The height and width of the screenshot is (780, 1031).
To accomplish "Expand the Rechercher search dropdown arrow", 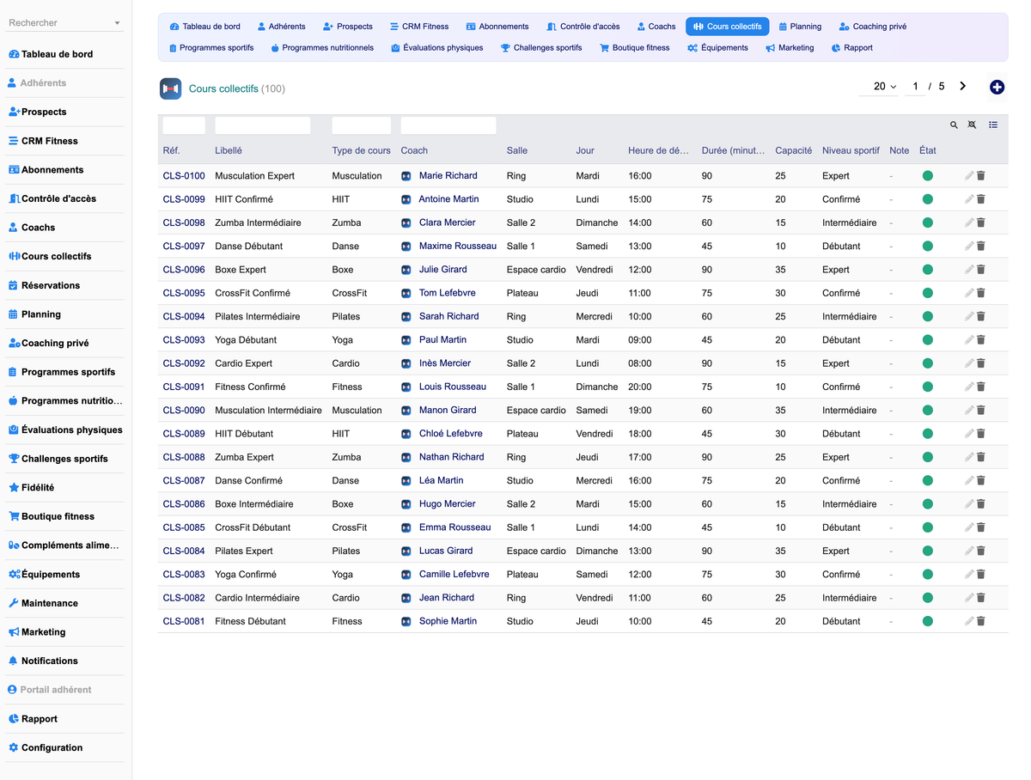I will pos(117,23).
